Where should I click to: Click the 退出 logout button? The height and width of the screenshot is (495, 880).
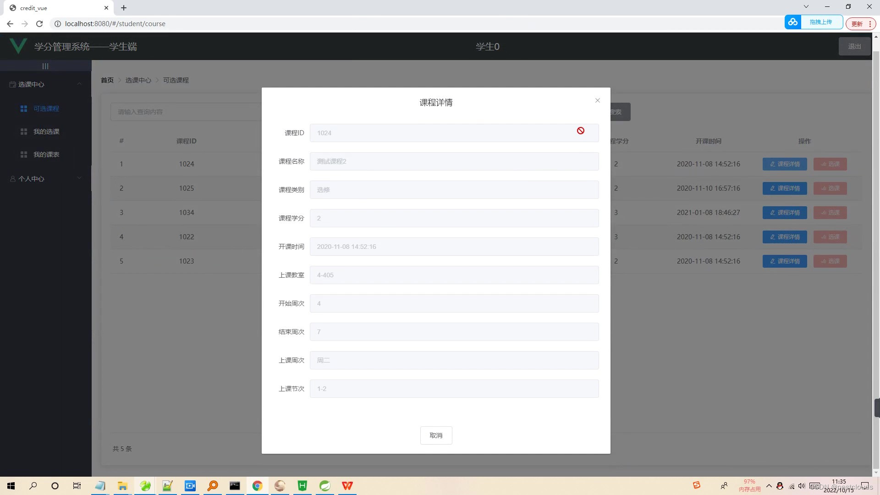point(854,46)
